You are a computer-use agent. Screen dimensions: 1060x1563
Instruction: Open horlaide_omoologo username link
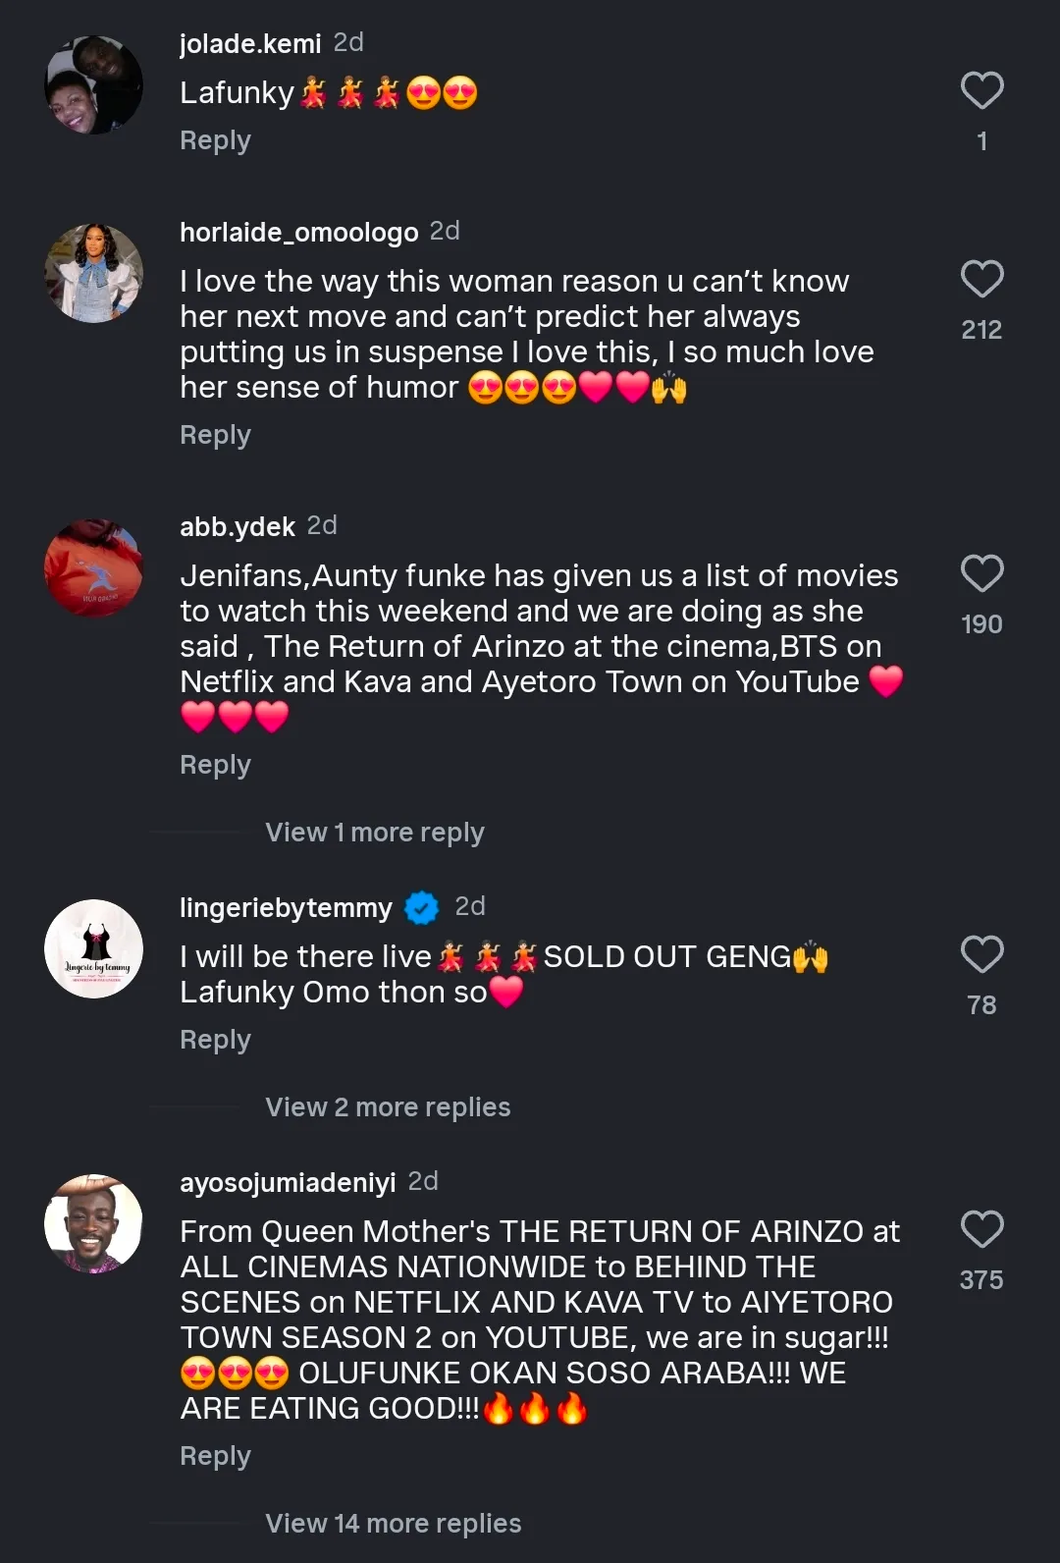coord(298,233)
